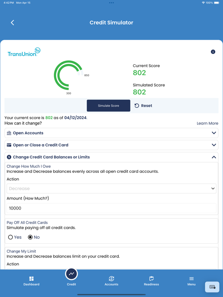
Task: Open the Dashboard grid icon
Action: (31, 278)
